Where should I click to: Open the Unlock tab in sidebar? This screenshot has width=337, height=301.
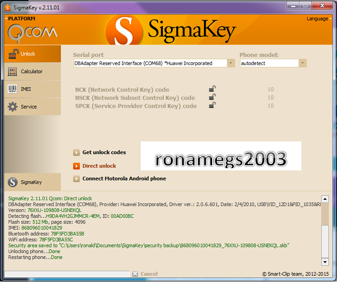coord(32,54)
